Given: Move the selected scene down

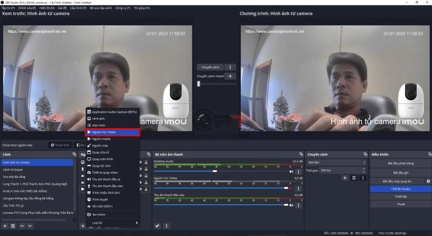Looking at the screenshot, I should coord(30,226).
